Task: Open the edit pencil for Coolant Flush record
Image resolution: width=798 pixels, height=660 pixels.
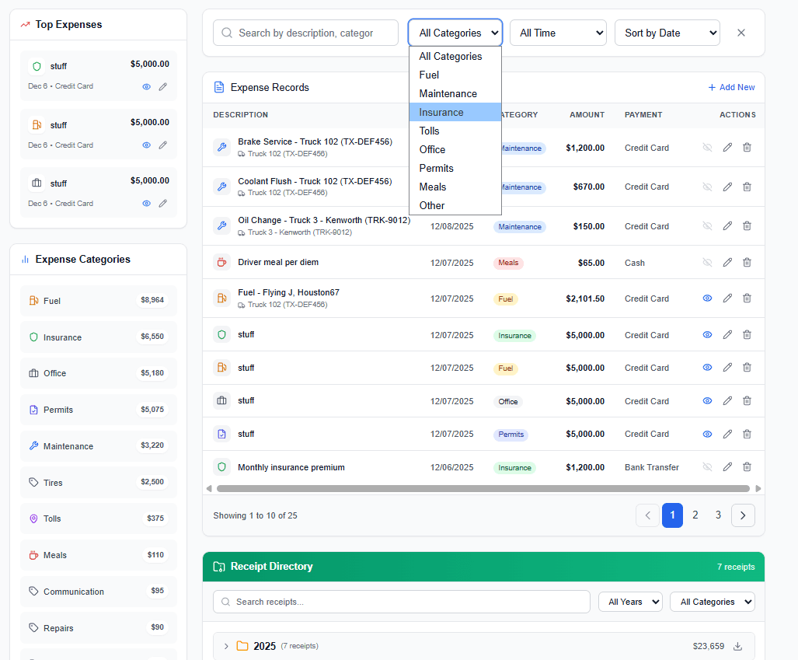Action: (x=727, y=187)
